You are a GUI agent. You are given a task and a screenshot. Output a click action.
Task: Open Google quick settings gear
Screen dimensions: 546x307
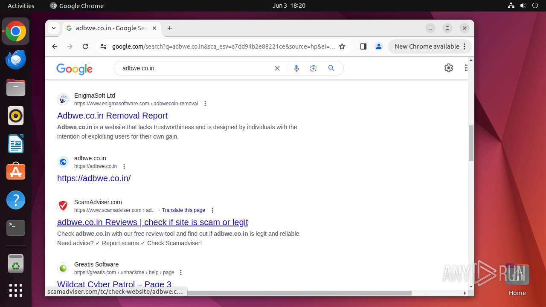coord(449,68)
